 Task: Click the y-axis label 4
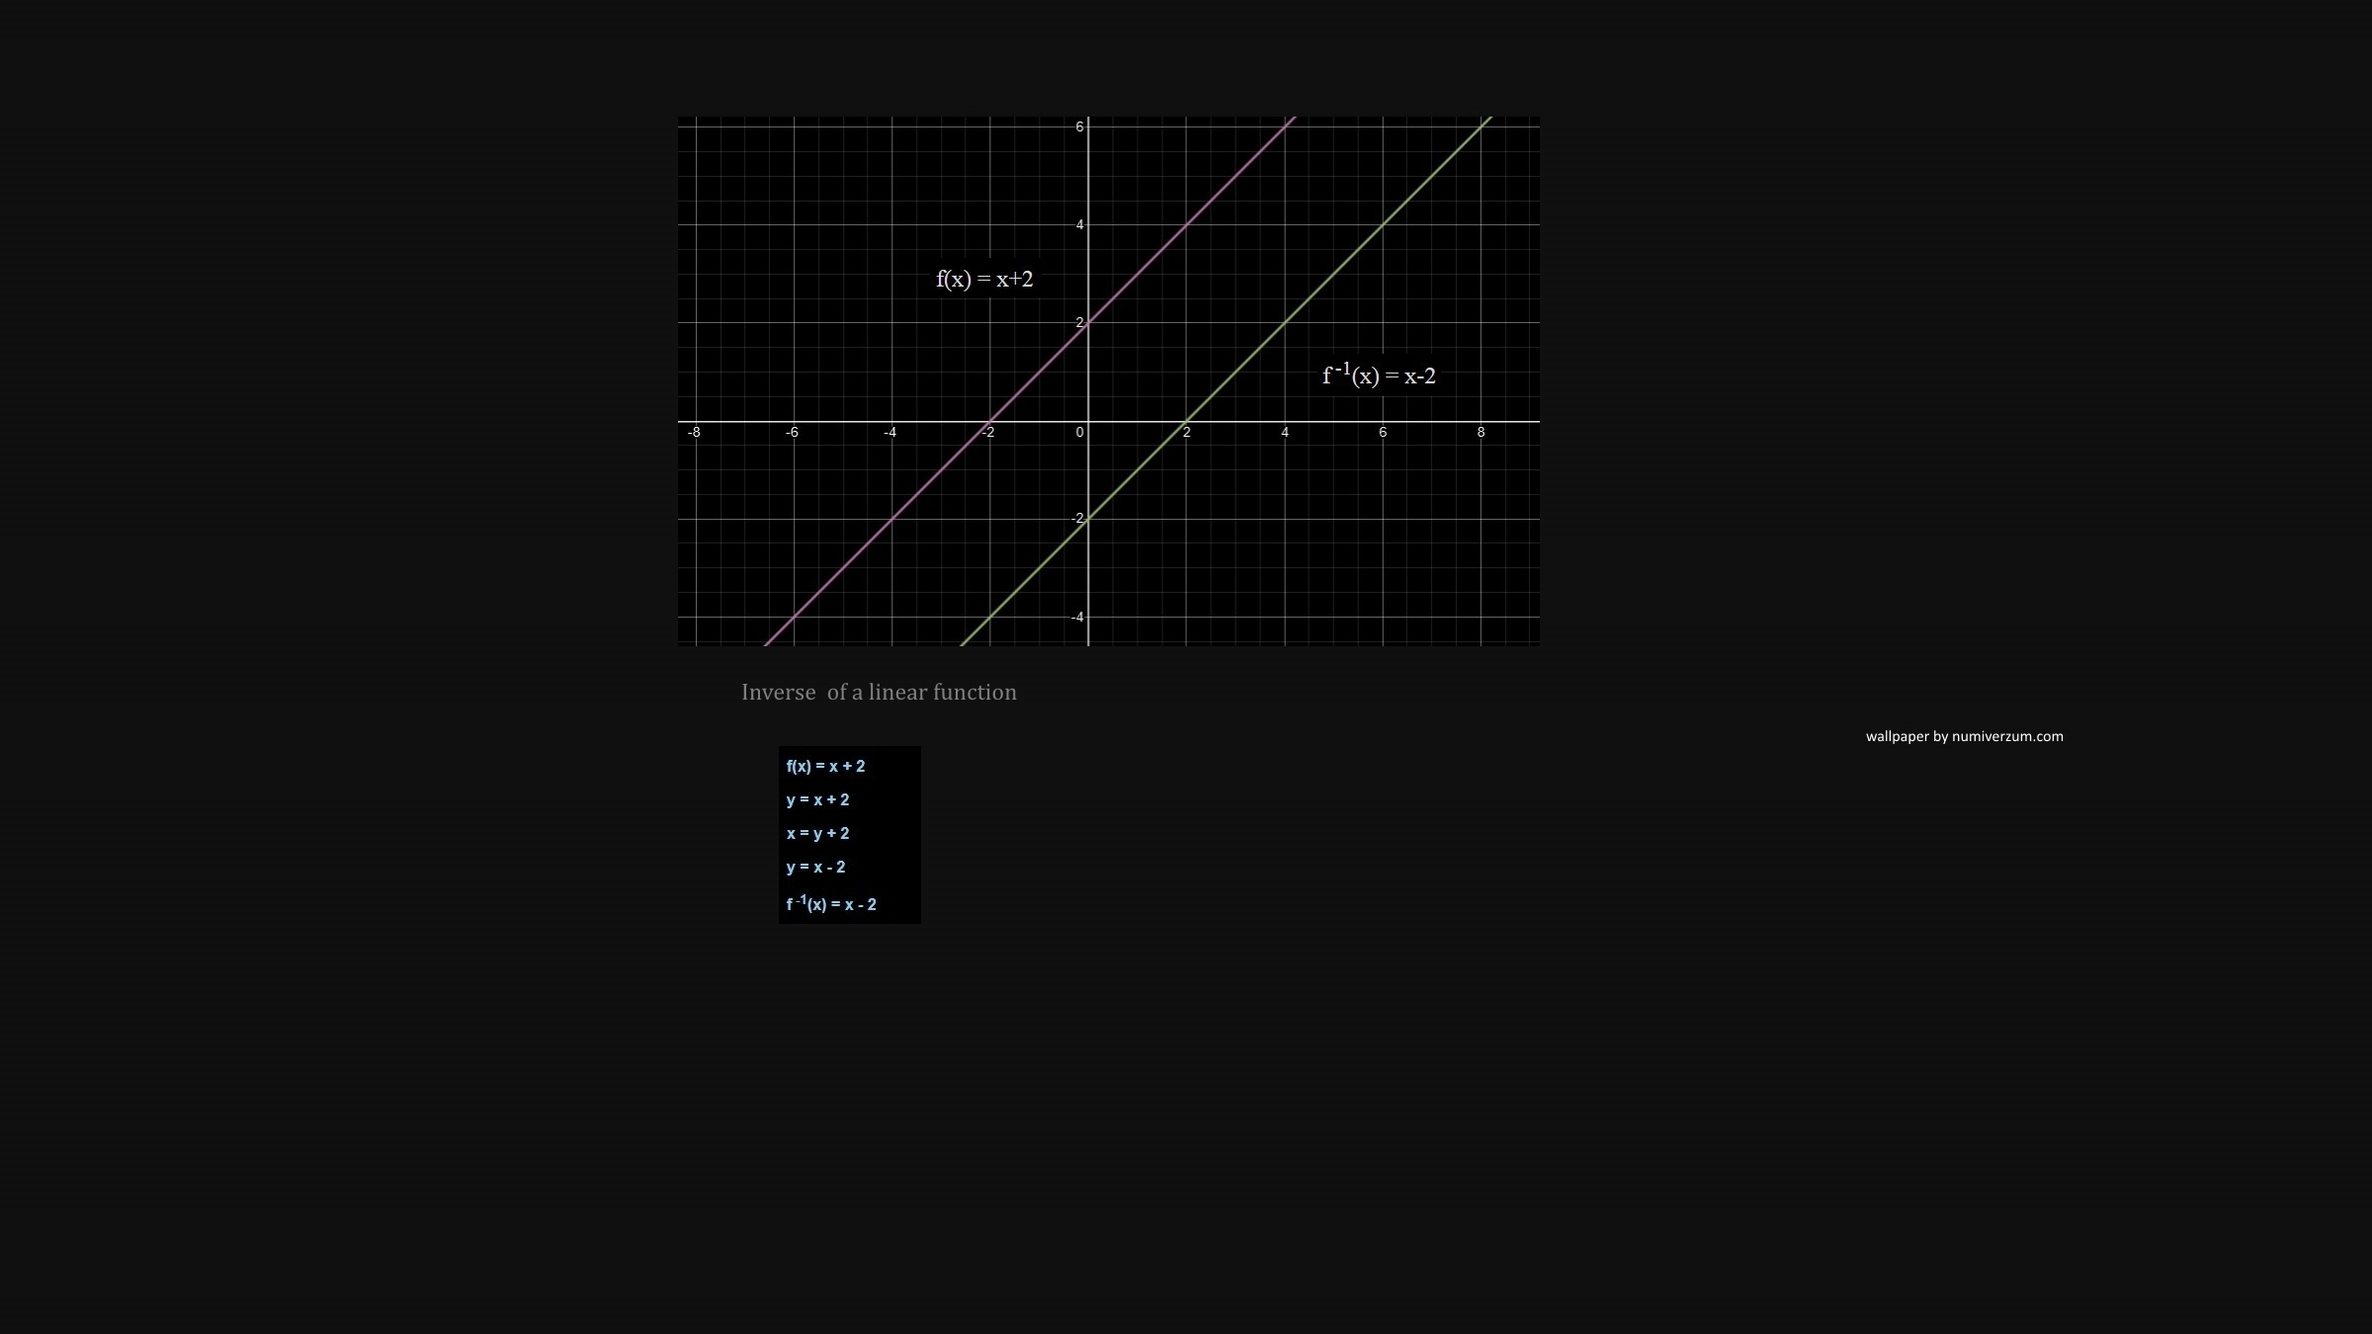pos(1079,225)
